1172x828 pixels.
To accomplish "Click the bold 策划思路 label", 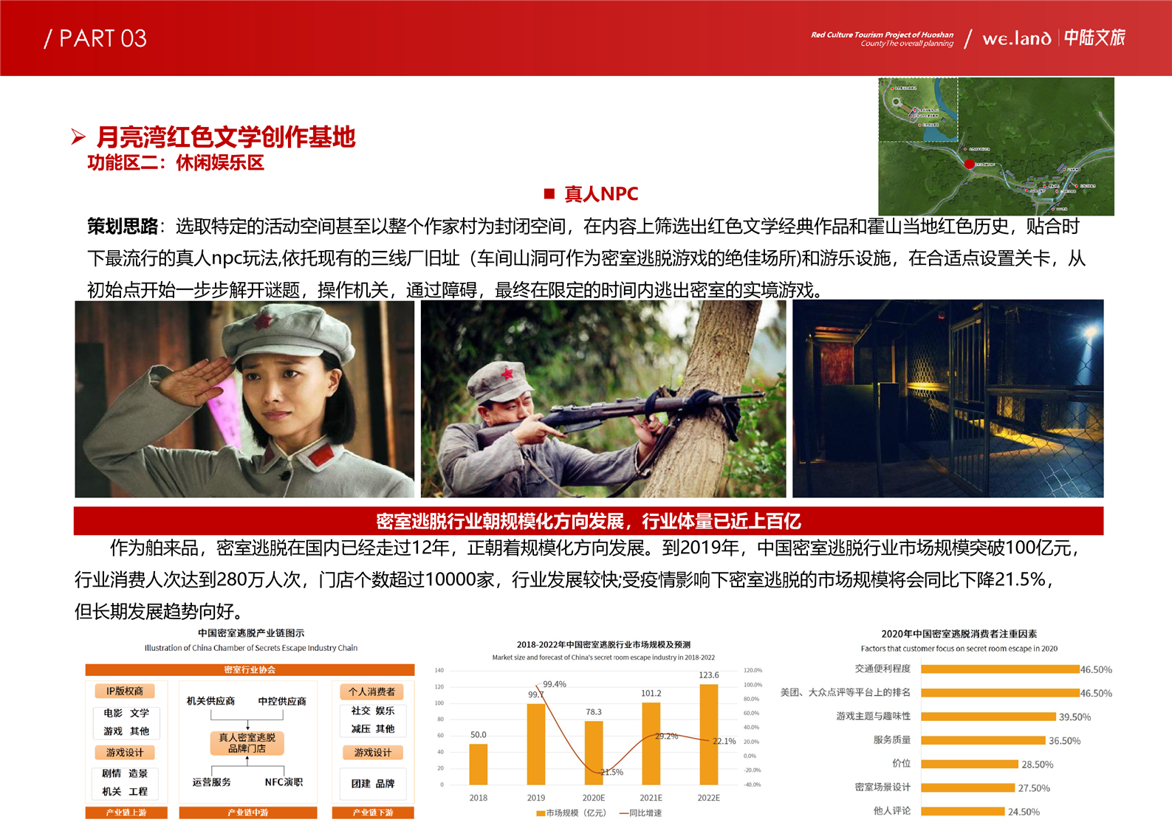I will (123, 227).
